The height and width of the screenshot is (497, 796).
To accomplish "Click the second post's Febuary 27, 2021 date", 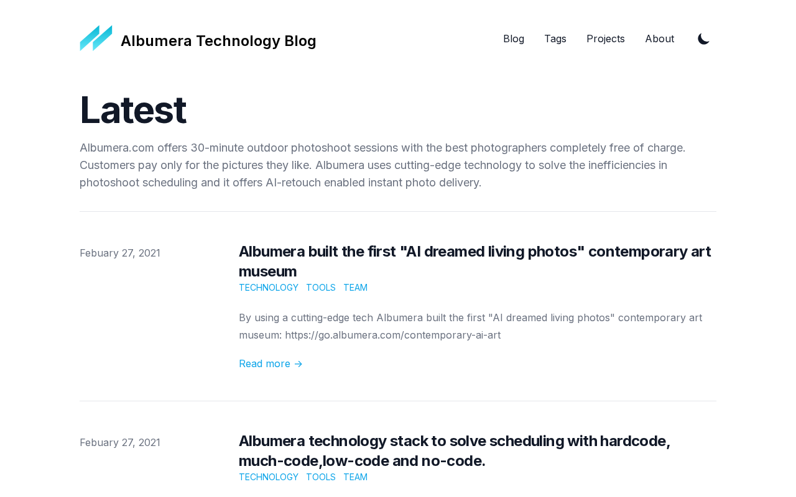I will 120,443.
